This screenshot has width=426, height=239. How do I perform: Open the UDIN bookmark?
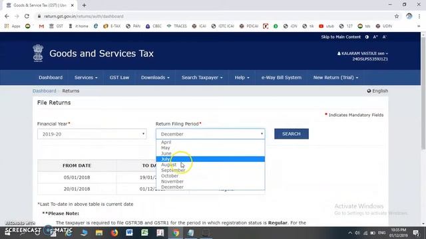[x=383, y=26]
